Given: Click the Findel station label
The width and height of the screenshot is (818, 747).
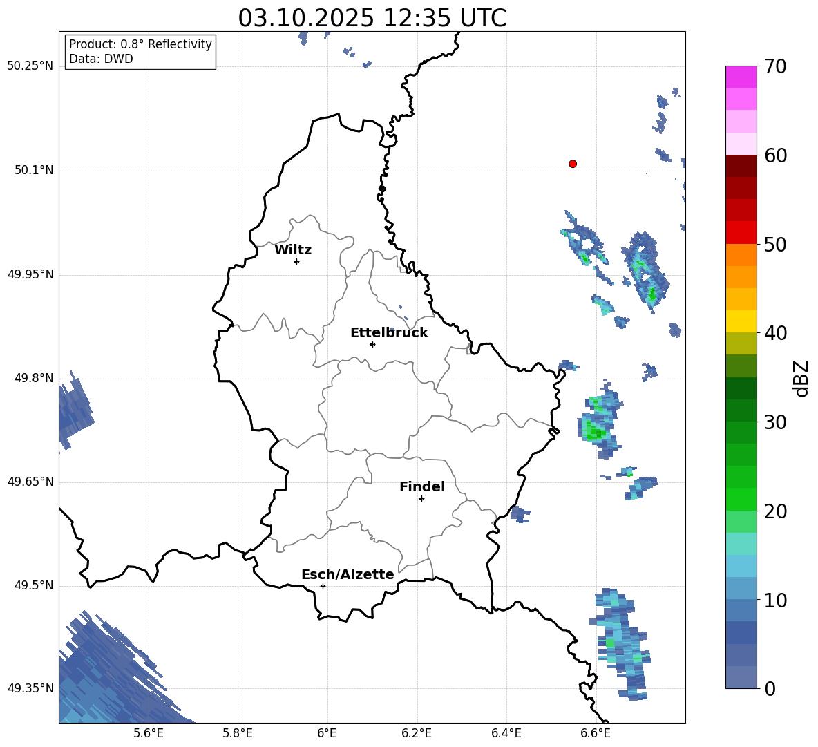Looking at the screenshot, I should (422, 486).
